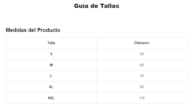Click the word Guía in the title

(81, 6)
